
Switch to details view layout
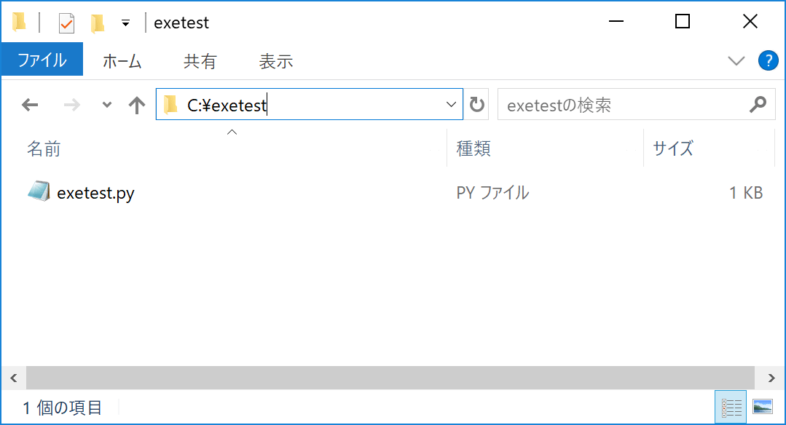pos(731,407)
